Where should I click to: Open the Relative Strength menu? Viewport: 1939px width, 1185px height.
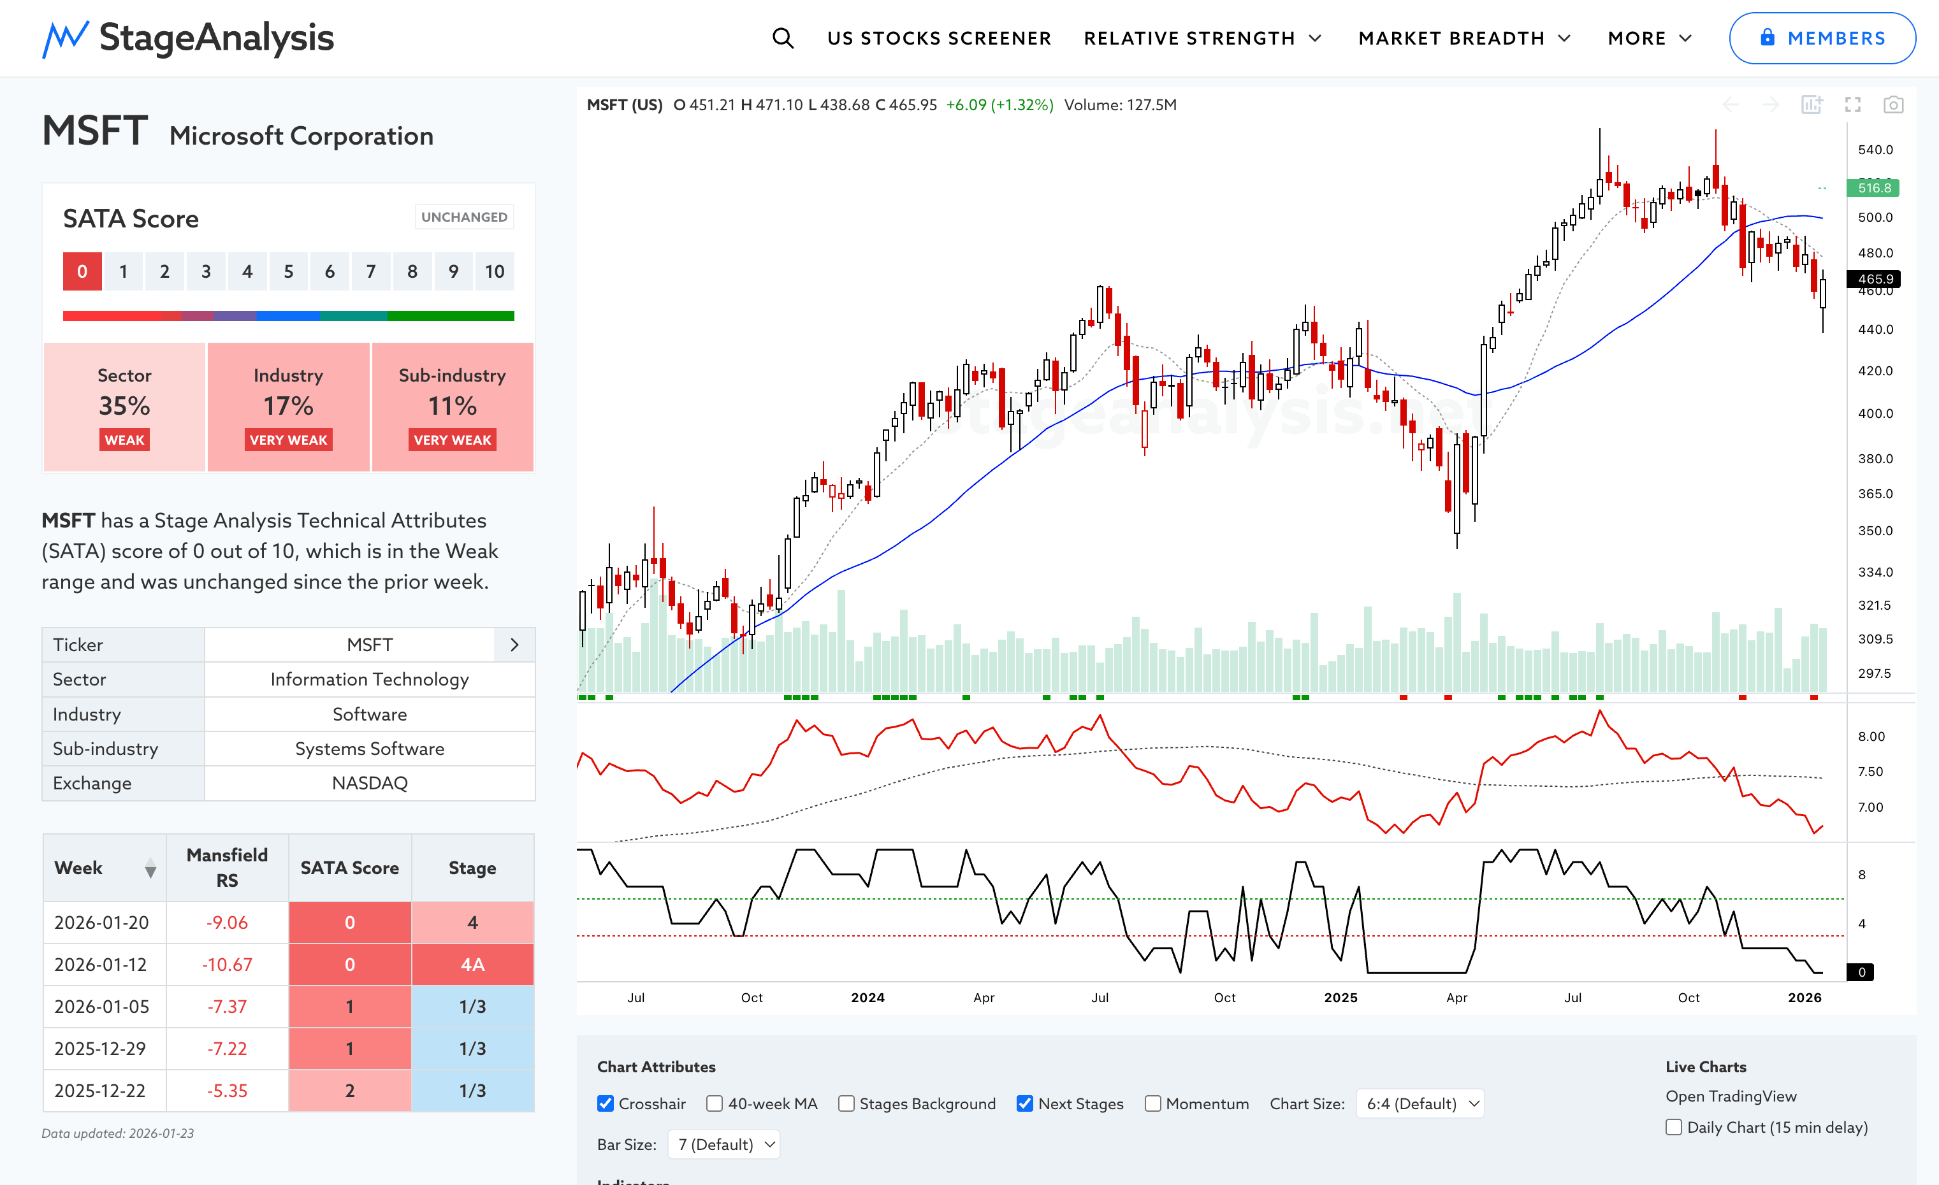click(1202, 38)
